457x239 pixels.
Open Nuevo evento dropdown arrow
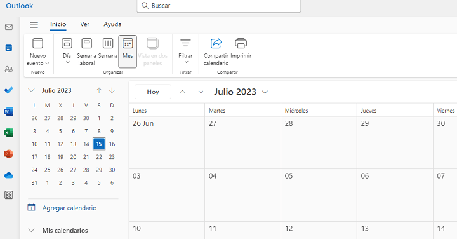coord(47,64)
